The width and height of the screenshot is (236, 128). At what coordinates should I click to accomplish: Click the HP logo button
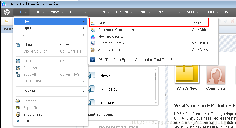coord(6,12)
